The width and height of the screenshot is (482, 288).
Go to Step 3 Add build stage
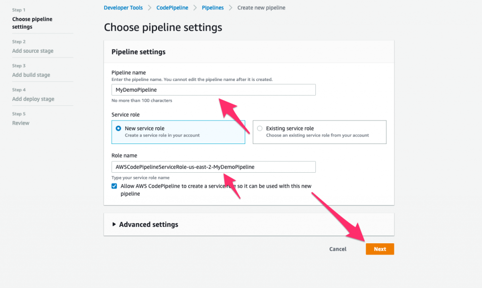coord(31,75)
